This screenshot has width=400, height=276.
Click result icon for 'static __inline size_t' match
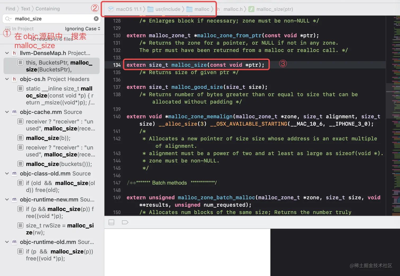[x=20, y=88]
